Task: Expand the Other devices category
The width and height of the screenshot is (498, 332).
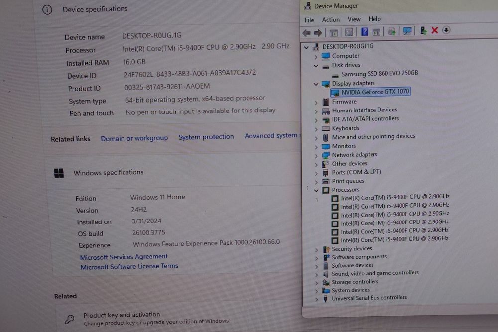Action: tap(316, 164)
